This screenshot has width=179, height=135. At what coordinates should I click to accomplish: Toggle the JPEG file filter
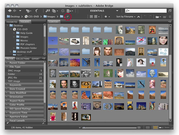24,78
